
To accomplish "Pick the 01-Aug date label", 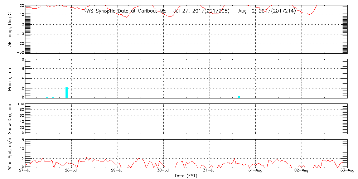I will [255, 171].
